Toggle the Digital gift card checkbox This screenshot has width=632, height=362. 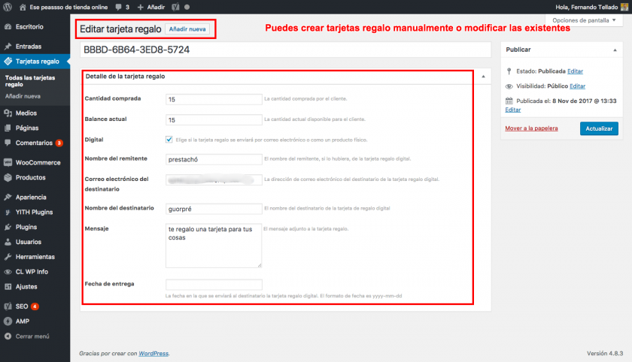pyautogui.click(x=169, y=139)
